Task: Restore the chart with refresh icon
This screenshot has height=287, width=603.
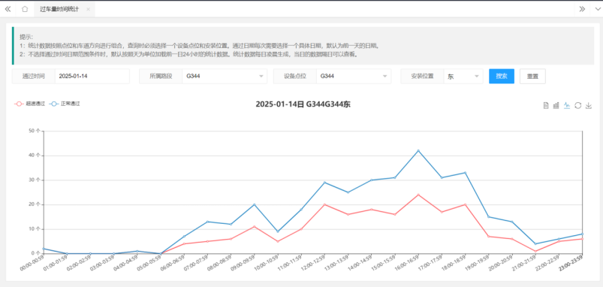Action: click(x=577, y=105)
